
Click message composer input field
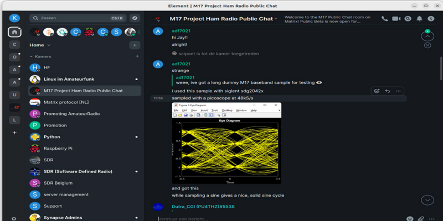280,219
